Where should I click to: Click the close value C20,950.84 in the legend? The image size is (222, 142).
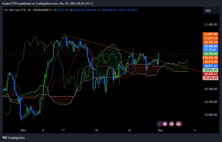109,10
